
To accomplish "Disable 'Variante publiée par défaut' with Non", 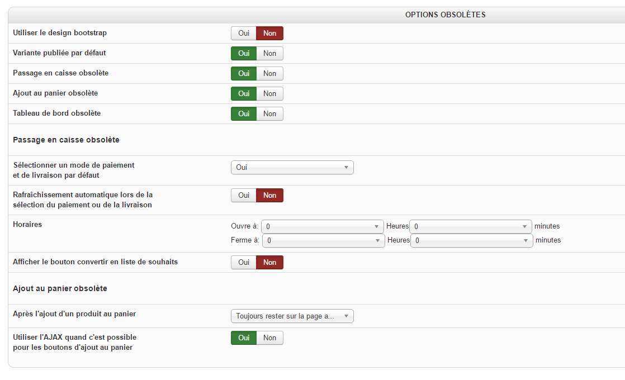I will (269, 54).
